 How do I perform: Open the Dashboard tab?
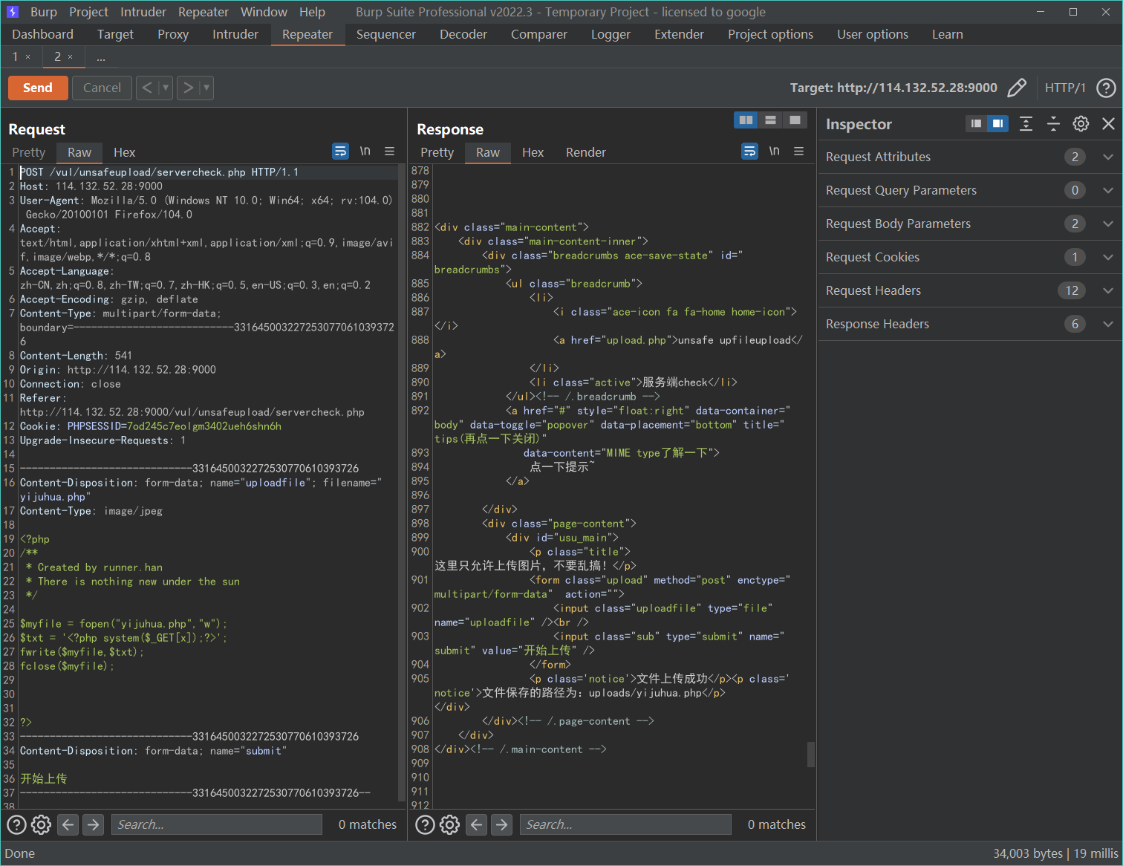[x=43, y=34]
